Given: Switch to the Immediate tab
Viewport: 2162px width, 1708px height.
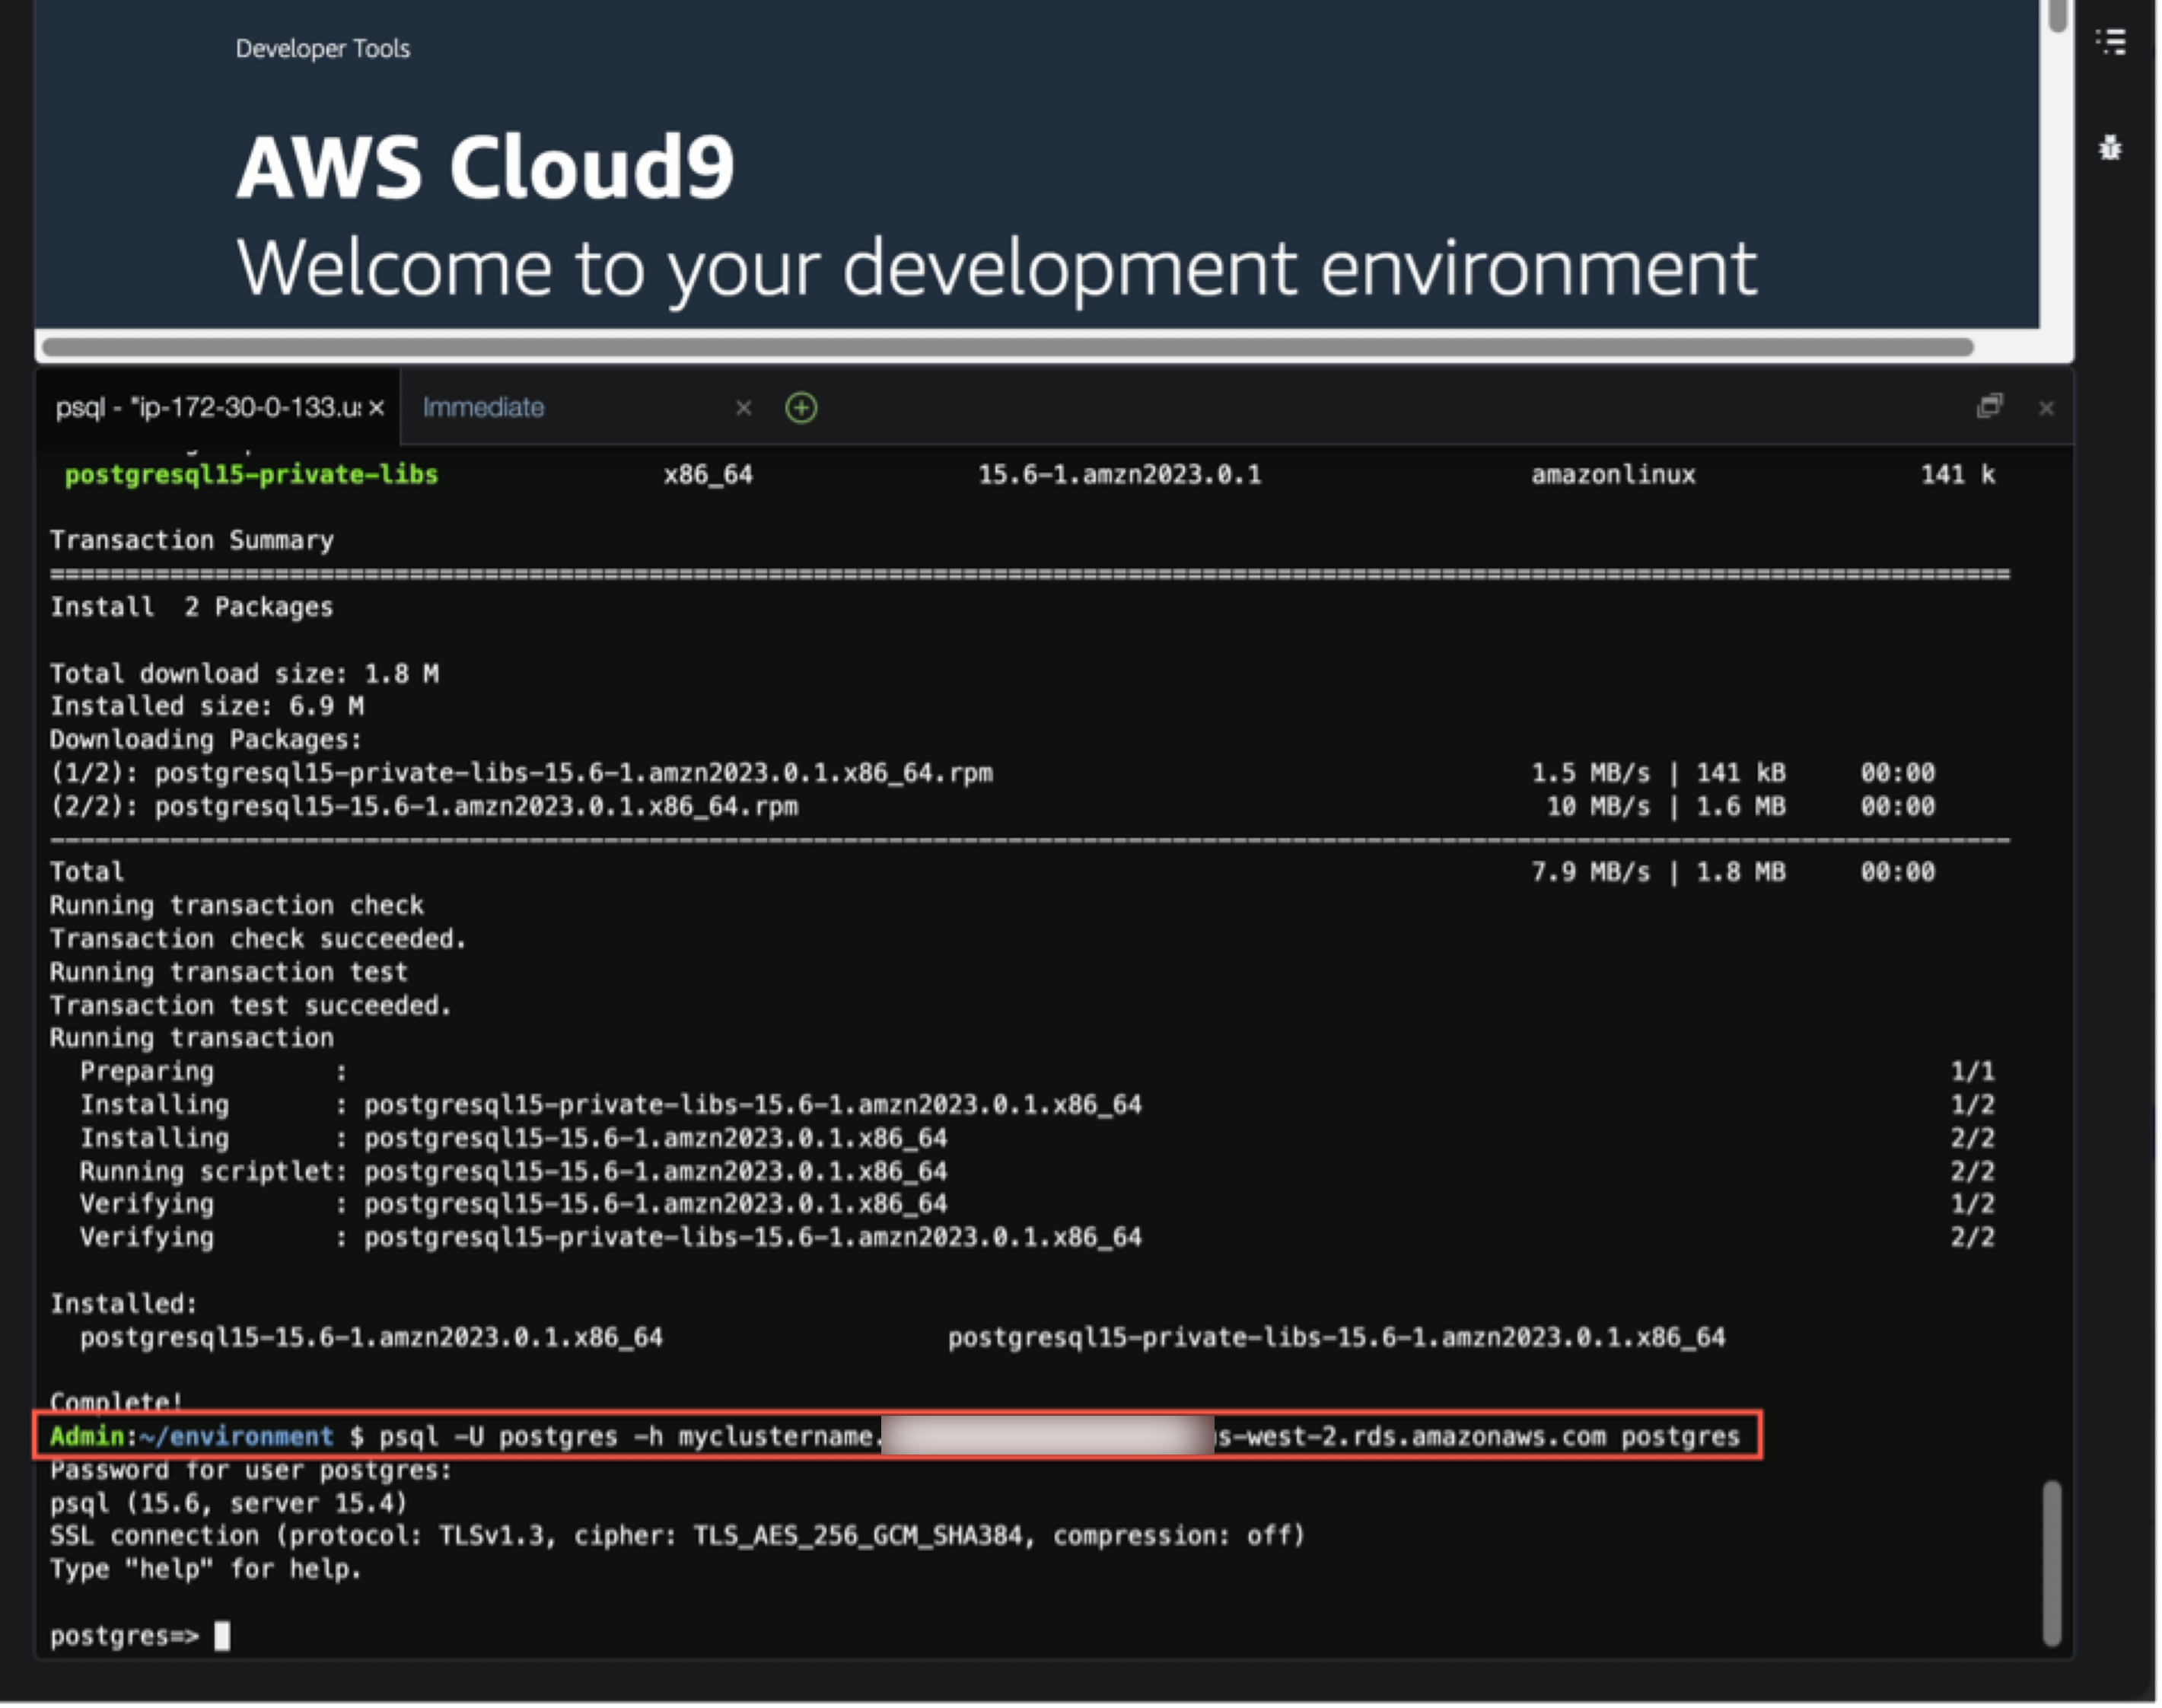Looking at the screenshot, I should pyautogui.click(x=482, y=407).
